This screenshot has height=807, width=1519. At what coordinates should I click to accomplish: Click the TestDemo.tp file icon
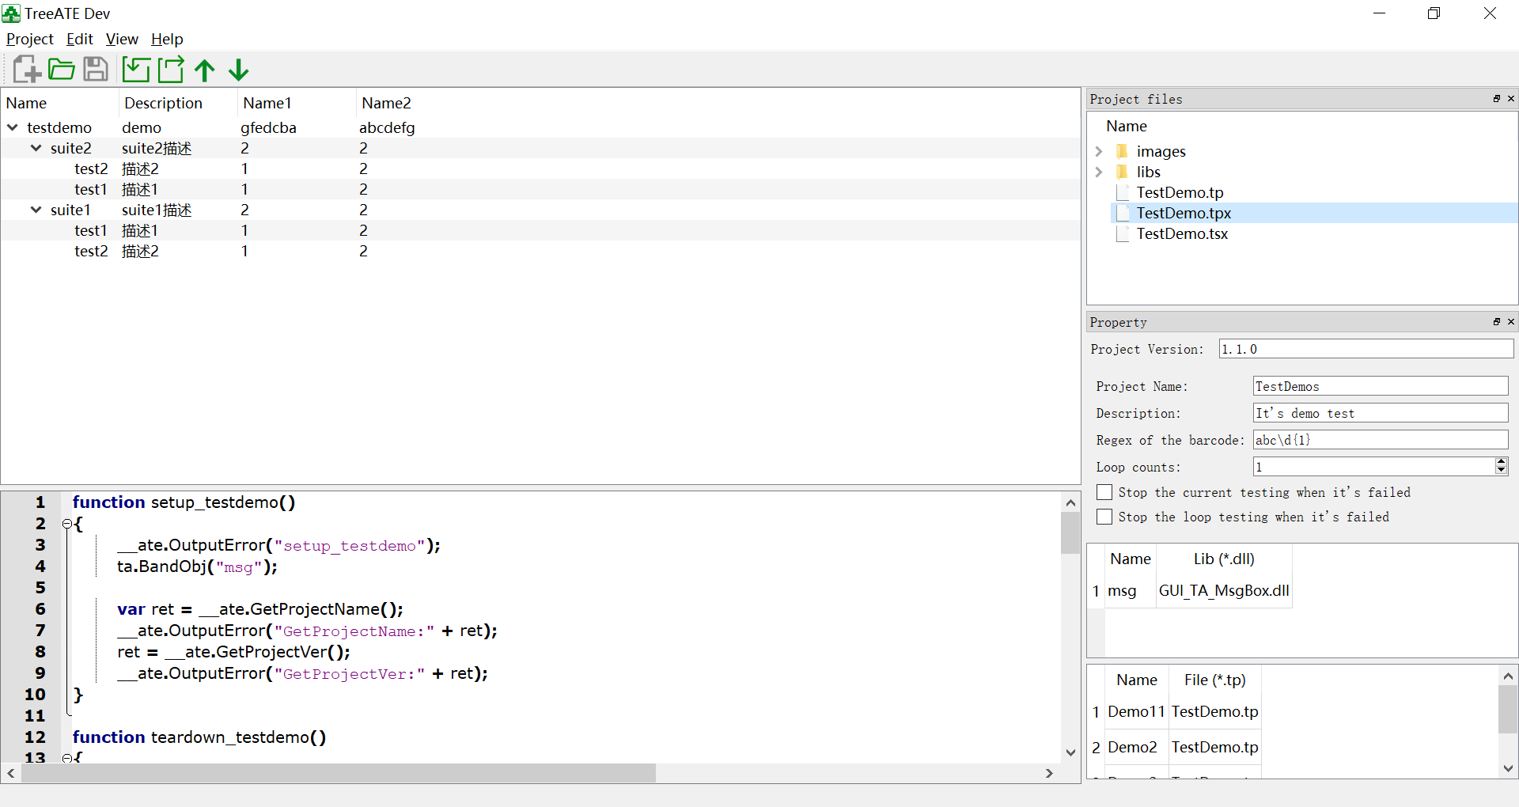pyautogui.click(x=1122, y=192)
